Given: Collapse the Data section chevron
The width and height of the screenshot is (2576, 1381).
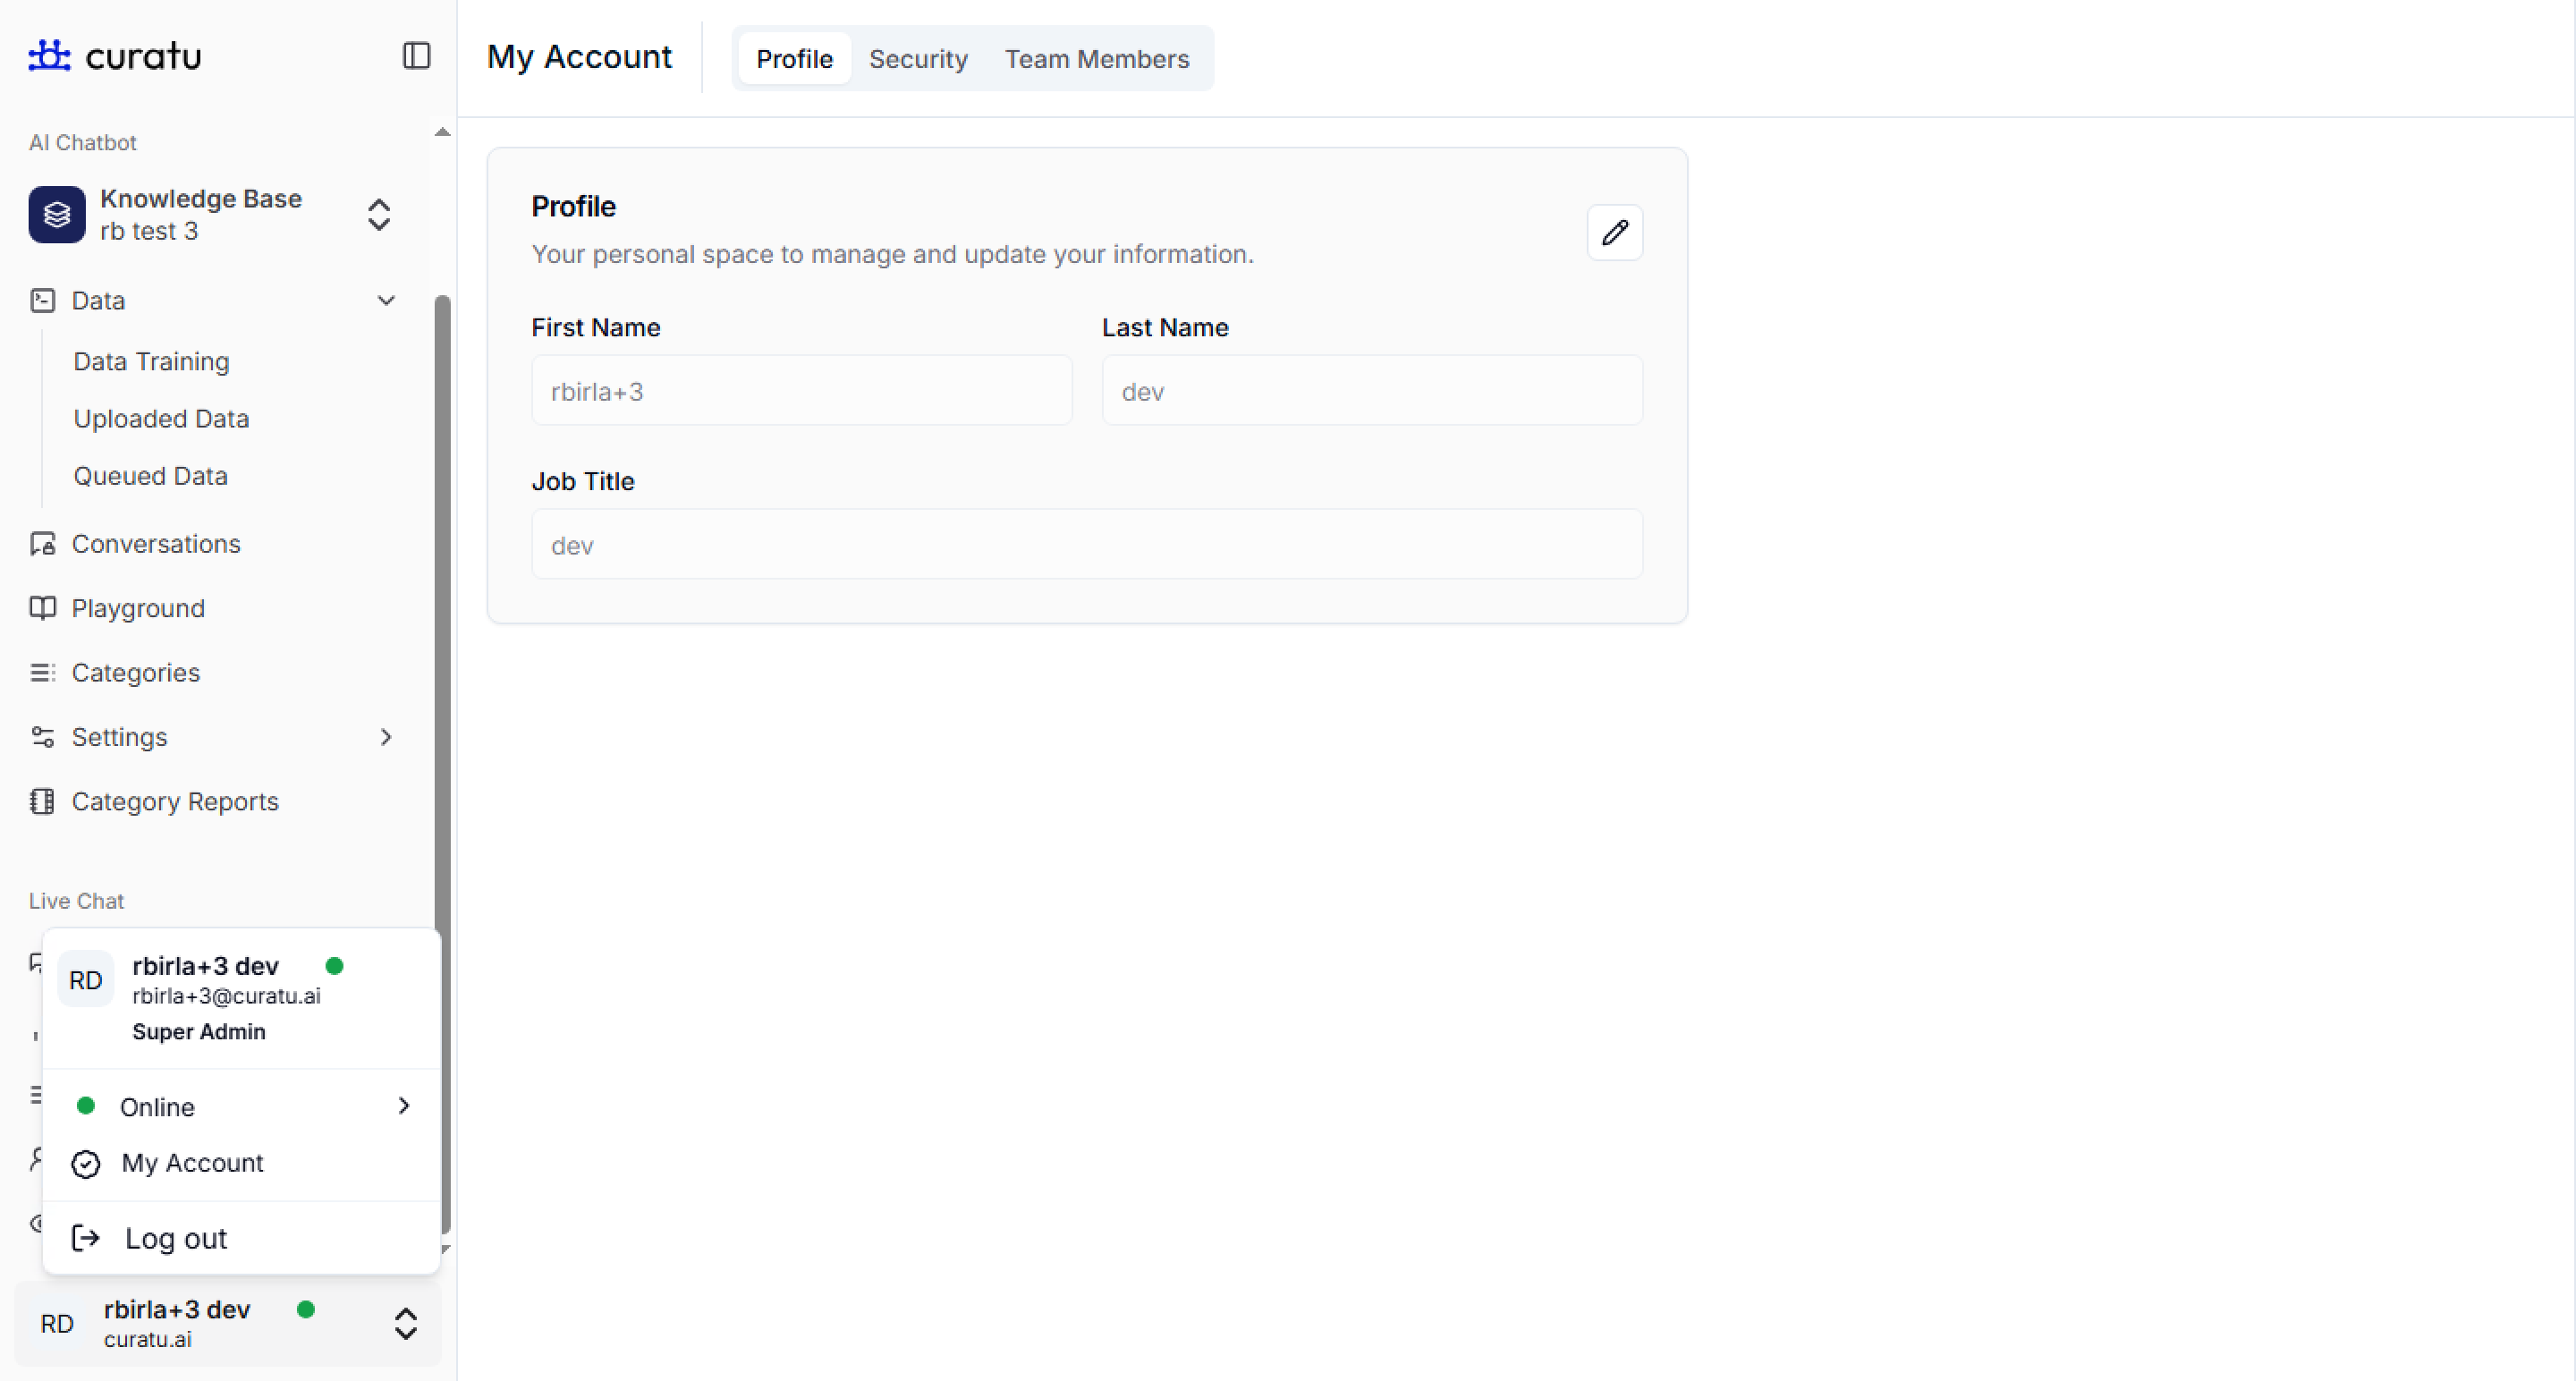Looking at the screenshot, I should point(386,301).
